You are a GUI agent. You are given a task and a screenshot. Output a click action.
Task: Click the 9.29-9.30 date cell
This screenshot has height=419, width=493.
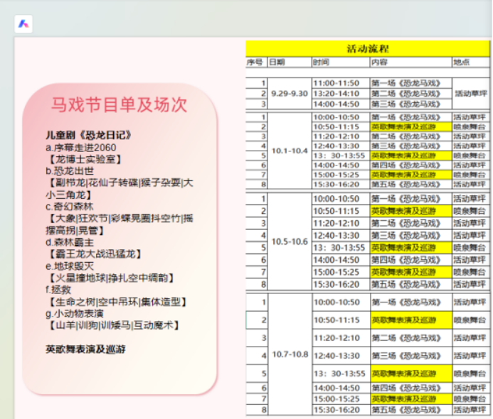pyautogui.click(x=290, y=93)
